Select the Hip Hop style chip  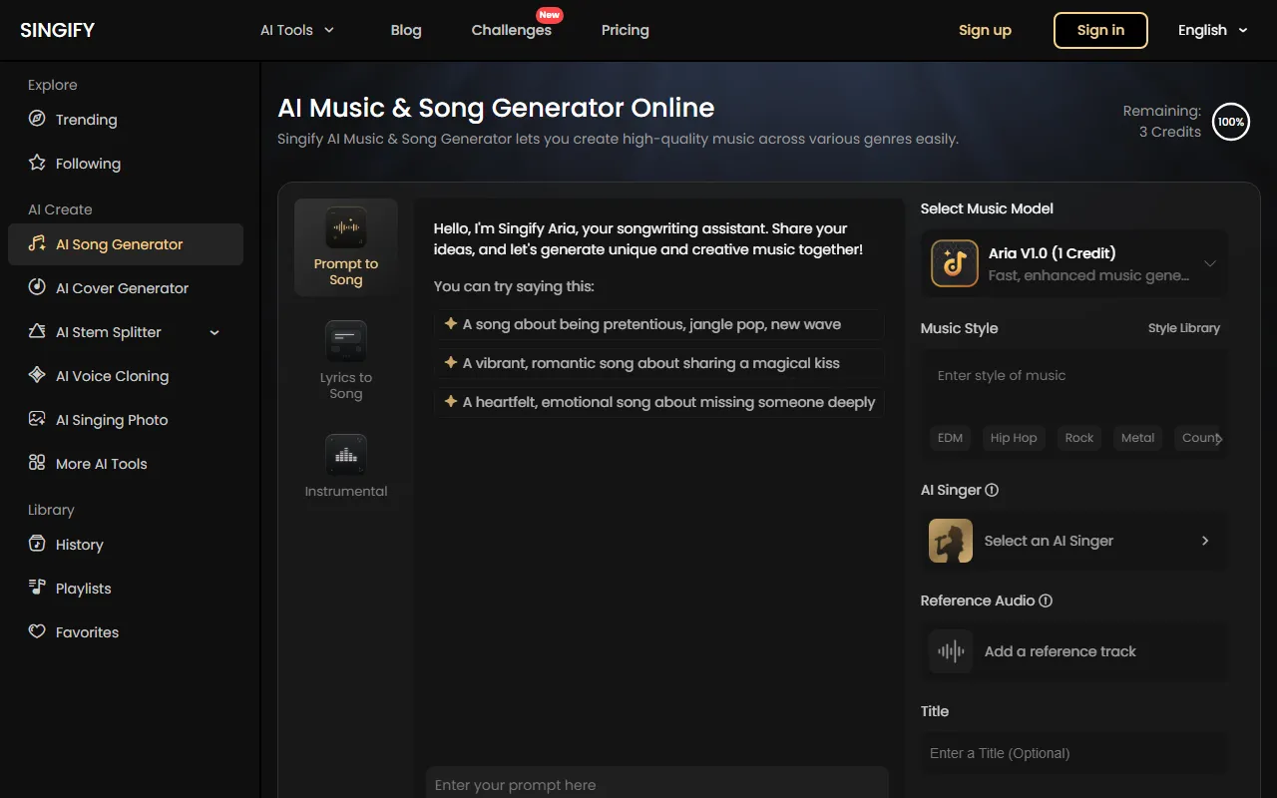coord(1013,438)
